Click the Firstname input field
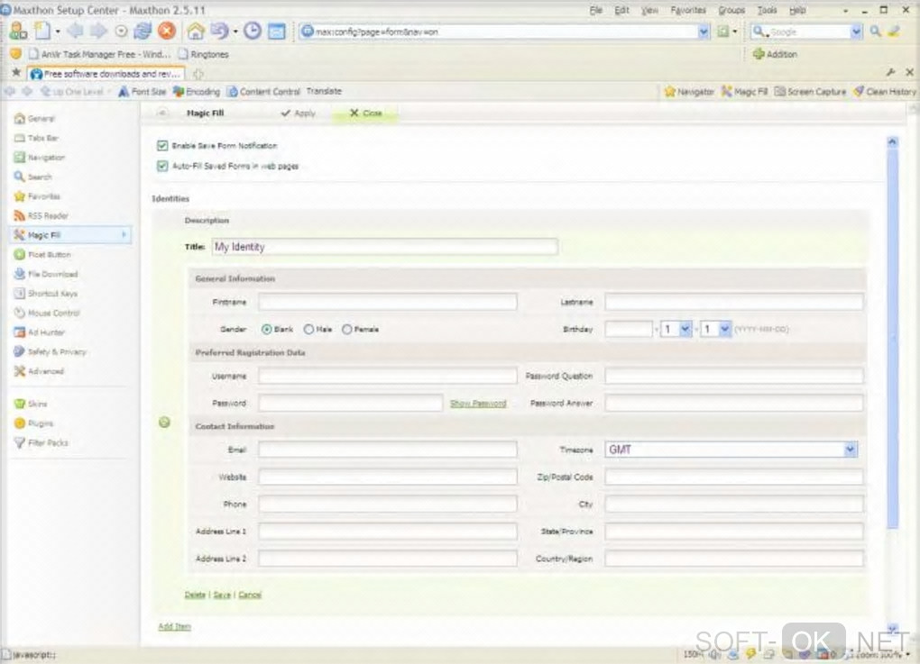The image size is (920, 664). pyautogui.click(x=387, y=302)
